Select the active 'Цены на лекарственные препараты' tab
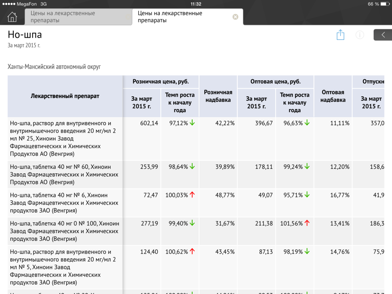The image size is (392, 294). click(x=188, y=17)
